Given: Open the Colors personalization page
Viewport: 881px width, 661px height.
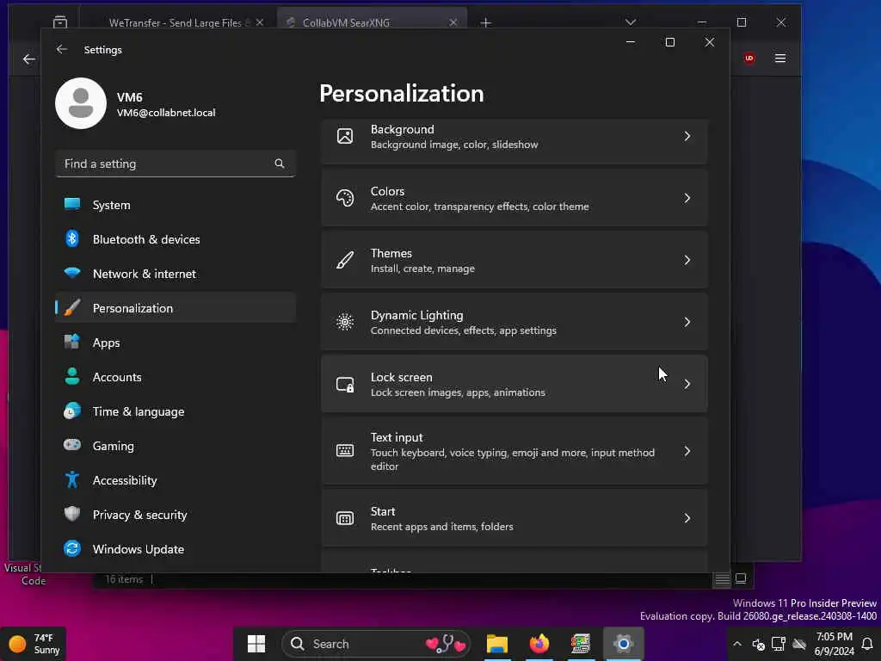Looking at the screenshot, I should coord(514,199).
